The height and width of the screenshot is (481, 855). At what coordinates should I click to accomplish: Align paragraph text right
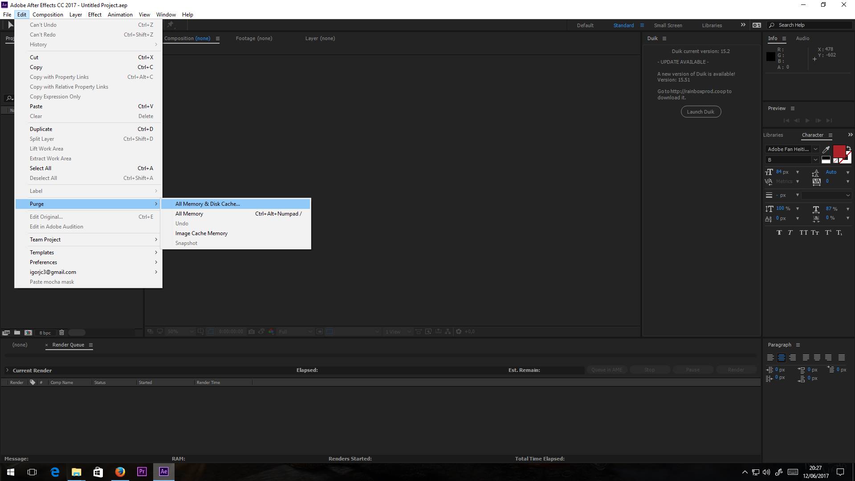pos(793,357)
